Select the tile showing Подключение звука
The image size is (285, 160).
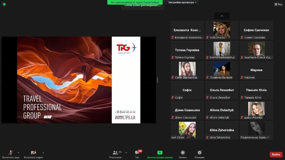(x=256, y=130)
